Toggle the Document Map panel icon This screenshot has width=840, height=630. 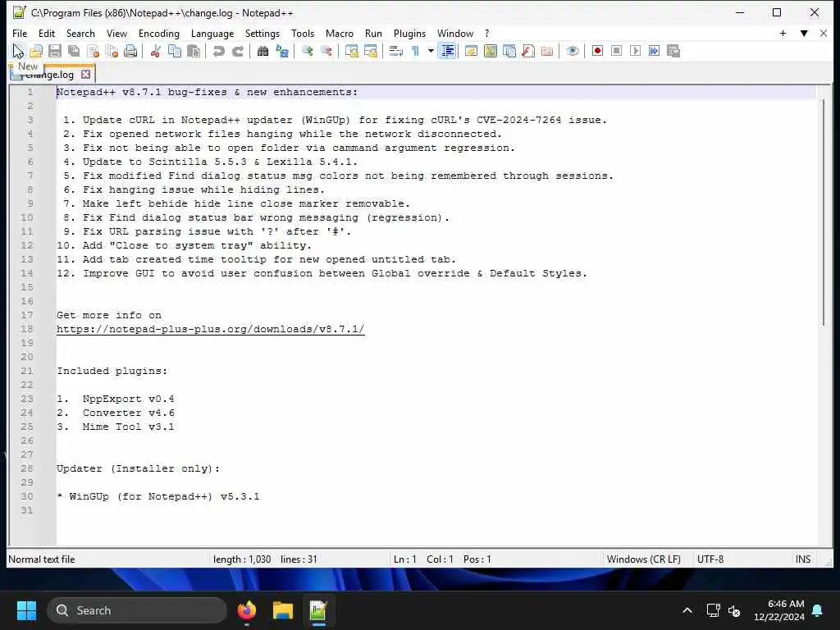[x=491, y=51]
